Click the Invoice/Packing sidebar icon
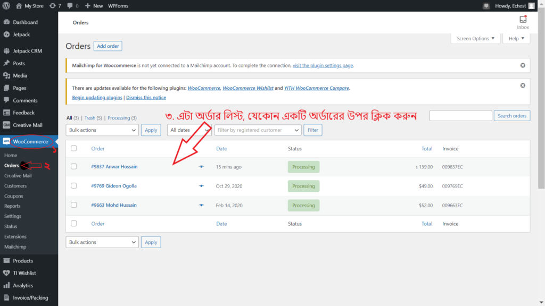Screen dimensions: 545x306 click(x=6, y=297)
